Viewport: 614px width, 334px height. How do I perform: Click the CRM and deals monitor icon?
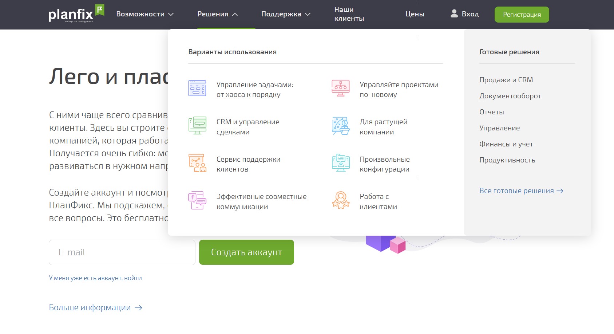point(197,126)
